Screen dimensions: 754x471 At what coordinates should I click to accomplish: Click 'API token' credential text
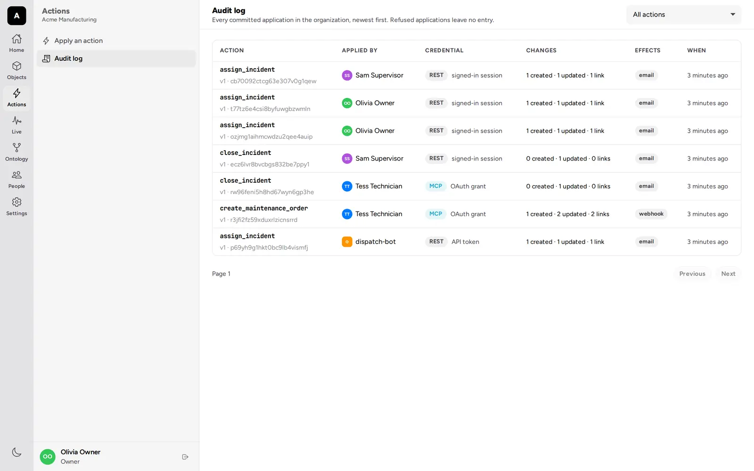click(465, 242)
